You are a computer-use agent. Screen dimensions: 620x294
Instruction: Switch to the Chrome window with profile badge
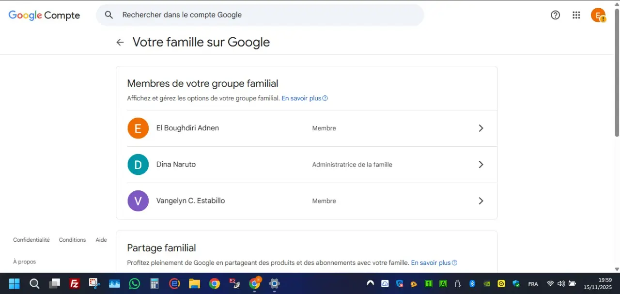pos(254,284)
